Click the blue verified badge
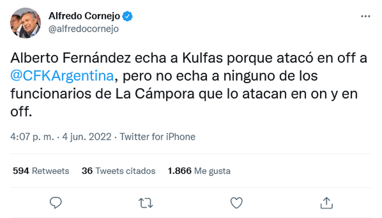382x218 pixels. click(128, 16)
